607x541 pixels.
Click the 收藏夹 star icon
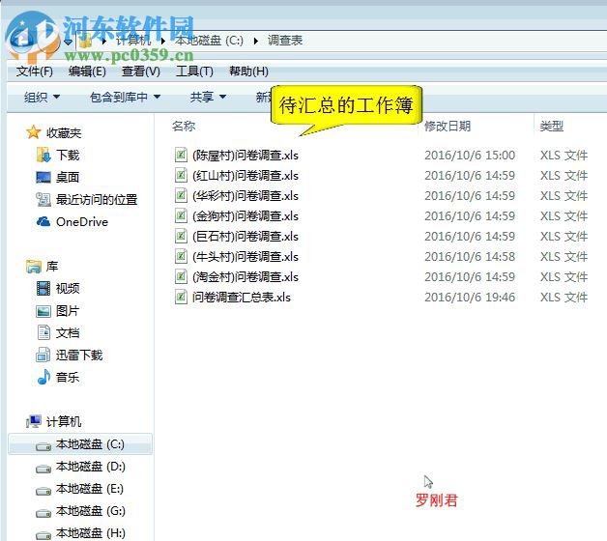tap(33, 132)
